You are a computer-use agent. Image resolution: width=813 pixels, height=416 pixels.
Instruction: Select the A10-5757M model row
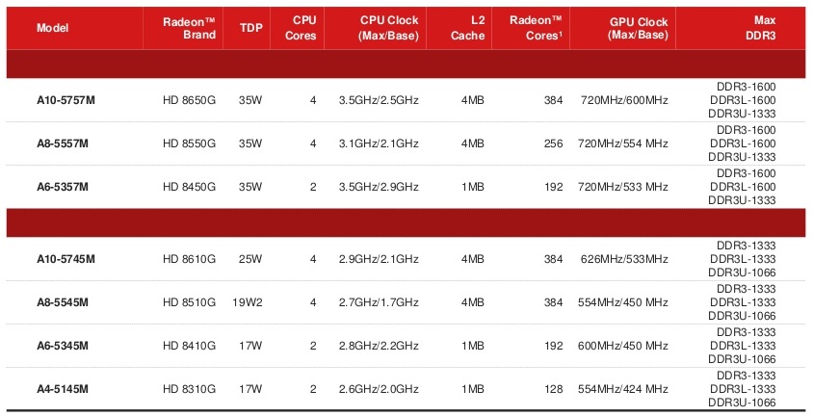coord(406,100)
